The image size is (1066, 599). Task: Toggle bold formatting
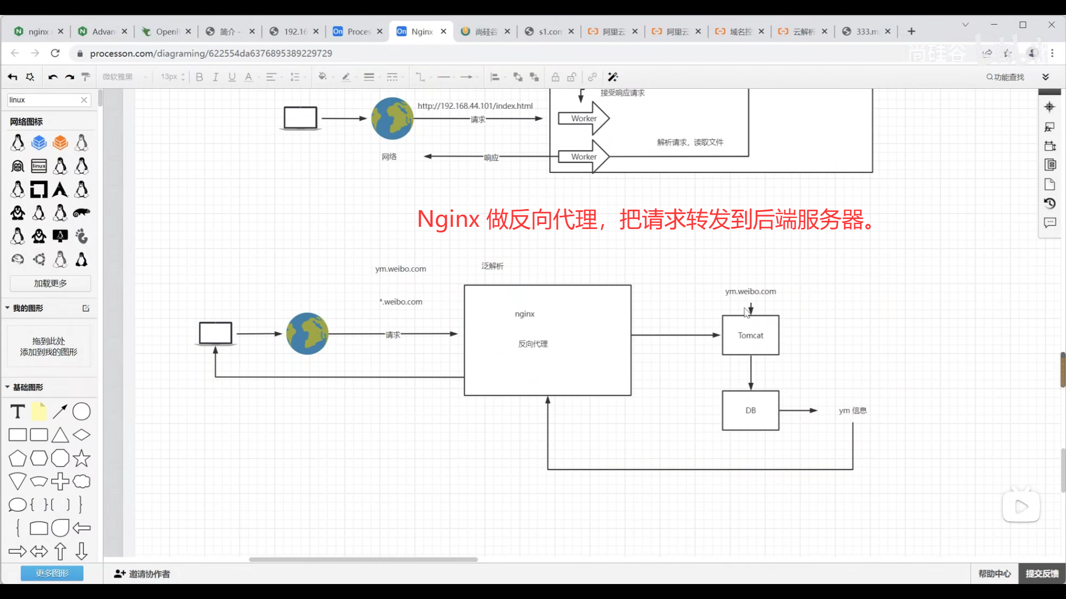click(199, 77)
